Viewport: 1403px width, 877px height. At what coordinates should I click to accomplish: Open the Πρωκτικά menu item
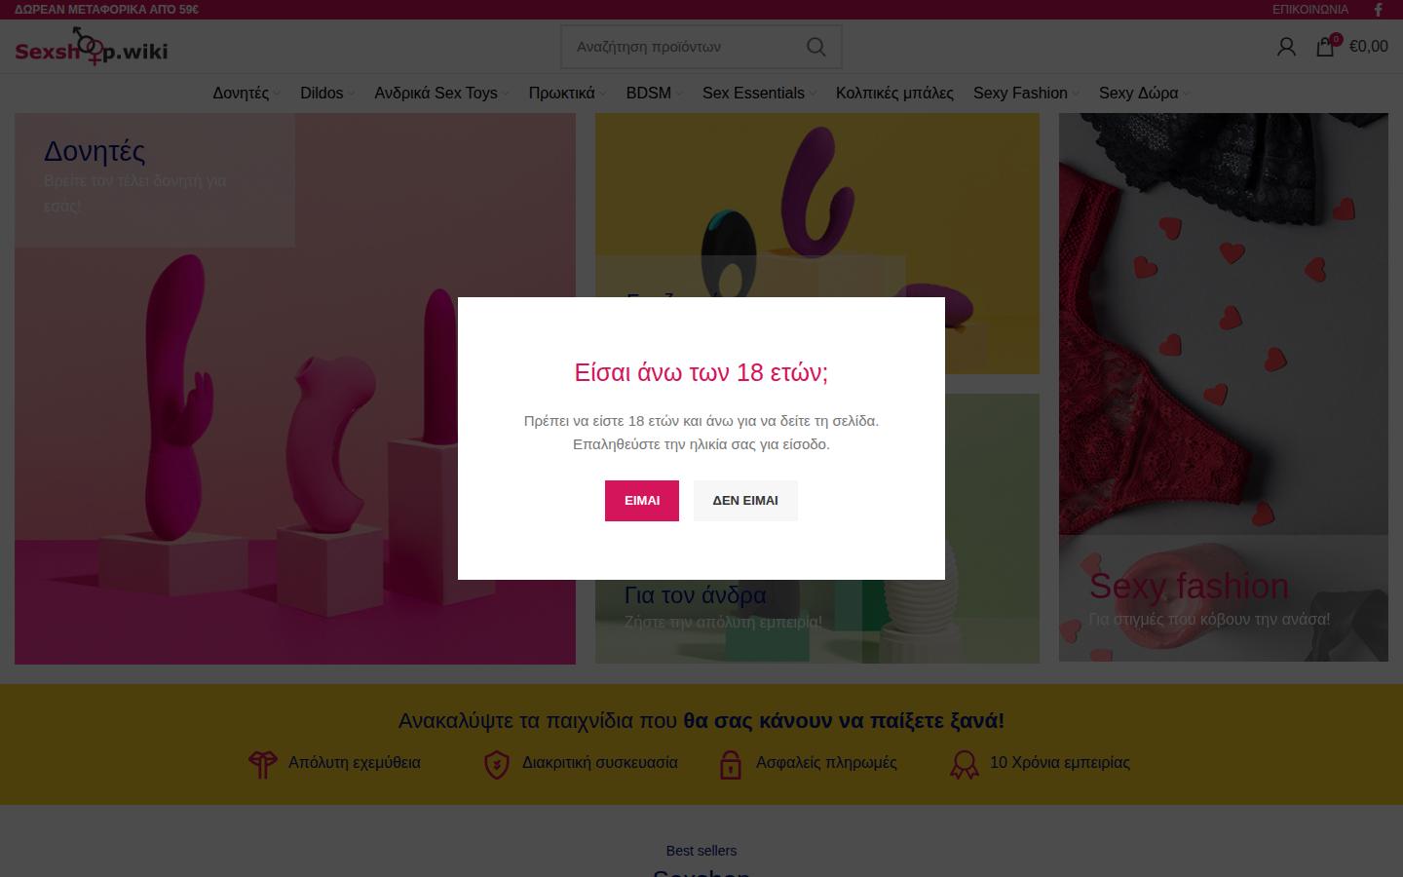[561, 94]
